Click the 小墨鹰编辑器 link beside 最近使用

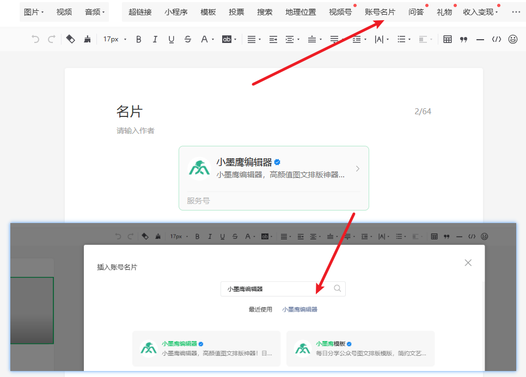point(299,310)
